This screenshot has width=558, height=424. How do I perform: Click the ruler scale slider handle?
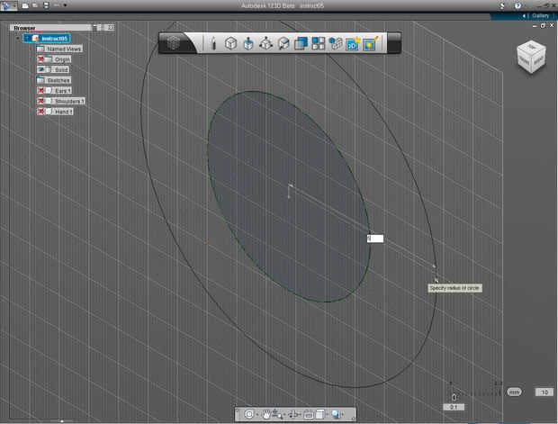point(454,397)
